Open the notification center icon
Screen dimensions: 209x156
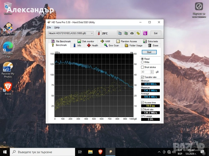202,152
